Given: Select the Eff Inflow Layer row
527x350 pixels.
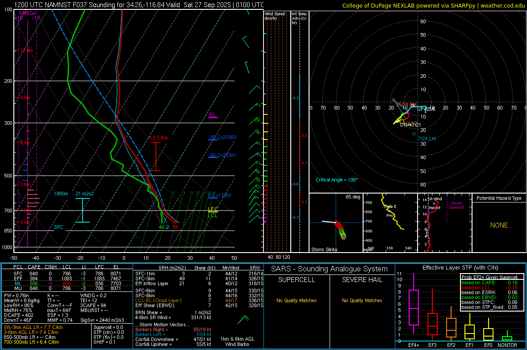Looking at the screenshot, I should pyautogui.click(x=199, y=283).
